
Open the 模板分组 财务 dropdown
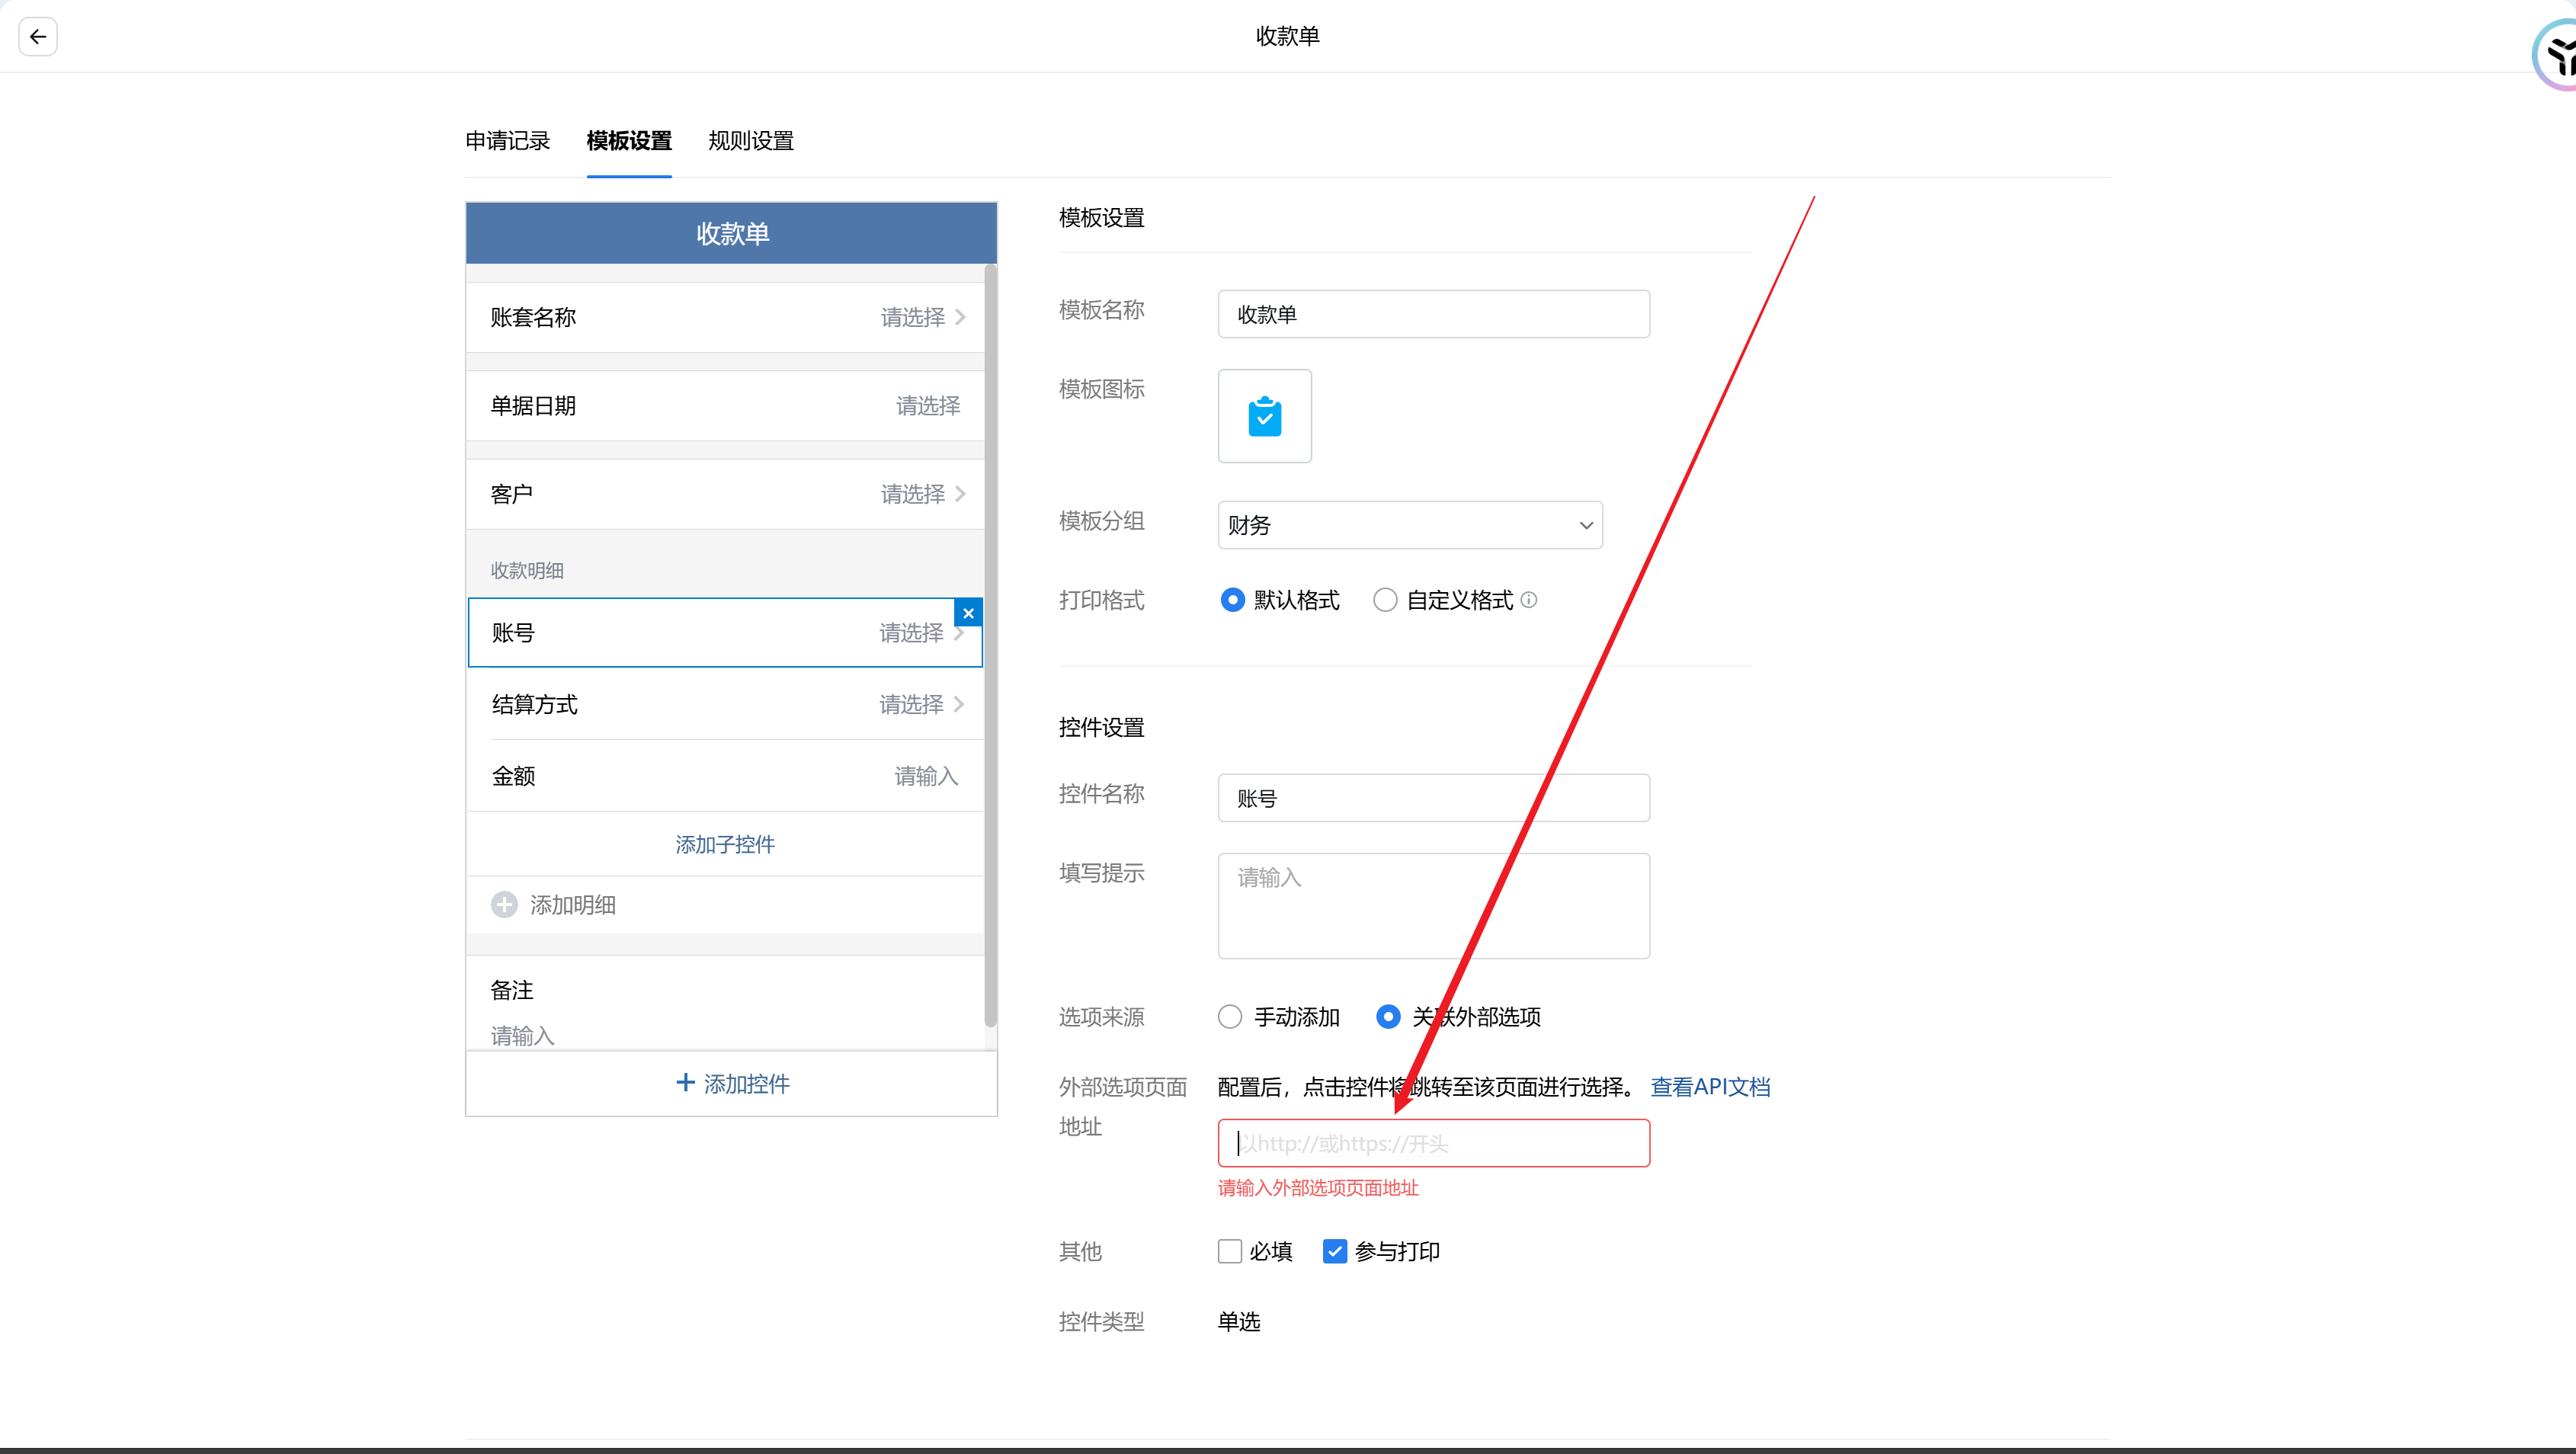tap(1409, 525)
